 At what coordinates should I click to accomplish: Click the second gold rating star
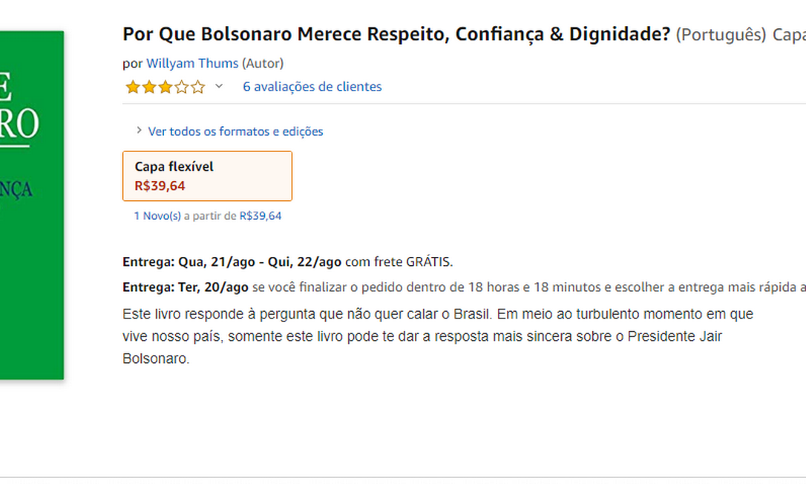click(149, 88)
